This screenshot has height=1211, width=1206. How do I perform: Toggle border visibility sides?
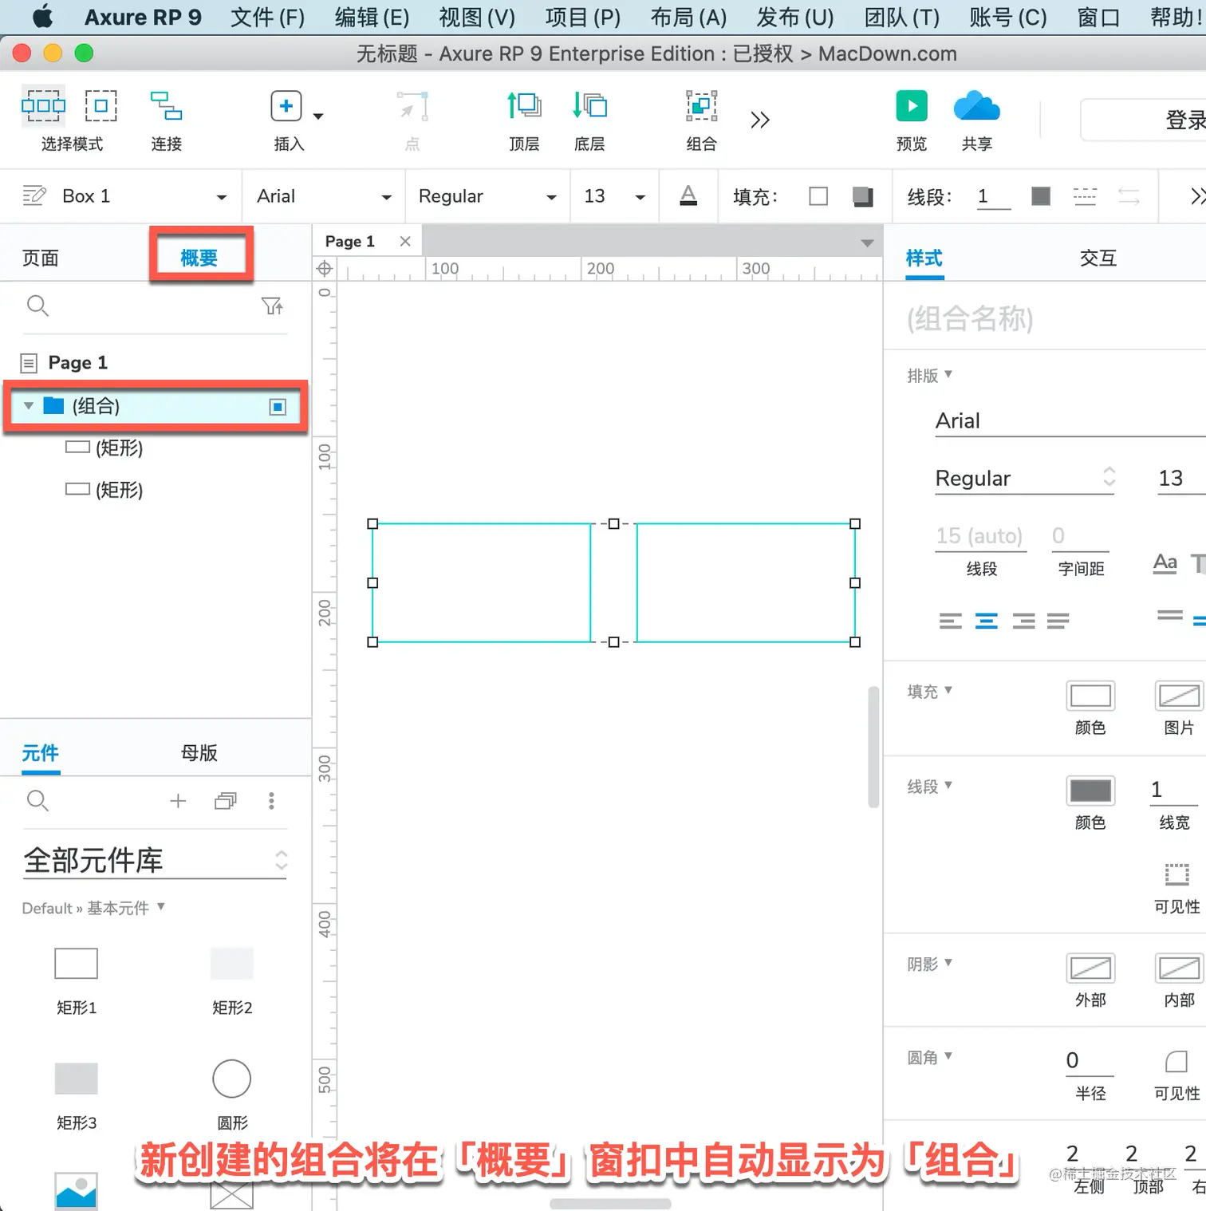point(1176,874)
